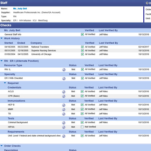Viewport: 151px width, 151px height.
Task: Click the Ended column header
Action: (21, 43)
